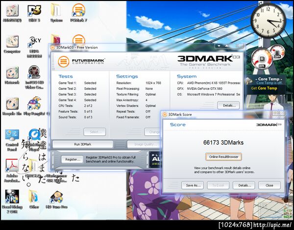Viewport: 294px width, 230px height.
Task: Click the '66173 3DMarks' score text
Action: click(x=223, y=143)
